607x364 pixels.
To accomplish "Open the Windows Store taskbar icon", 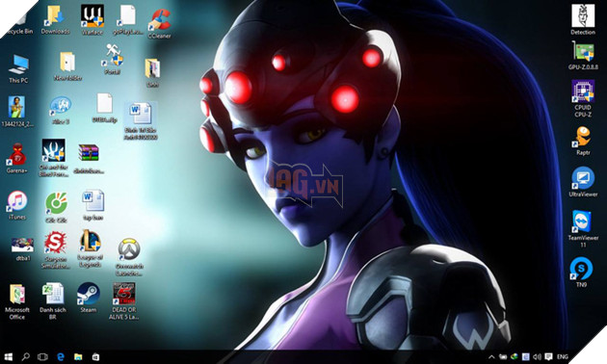I will point(95,356).
